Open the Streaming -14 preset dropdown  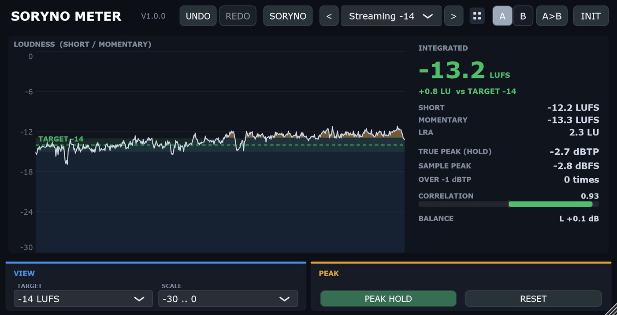click(x=391, y=16)
